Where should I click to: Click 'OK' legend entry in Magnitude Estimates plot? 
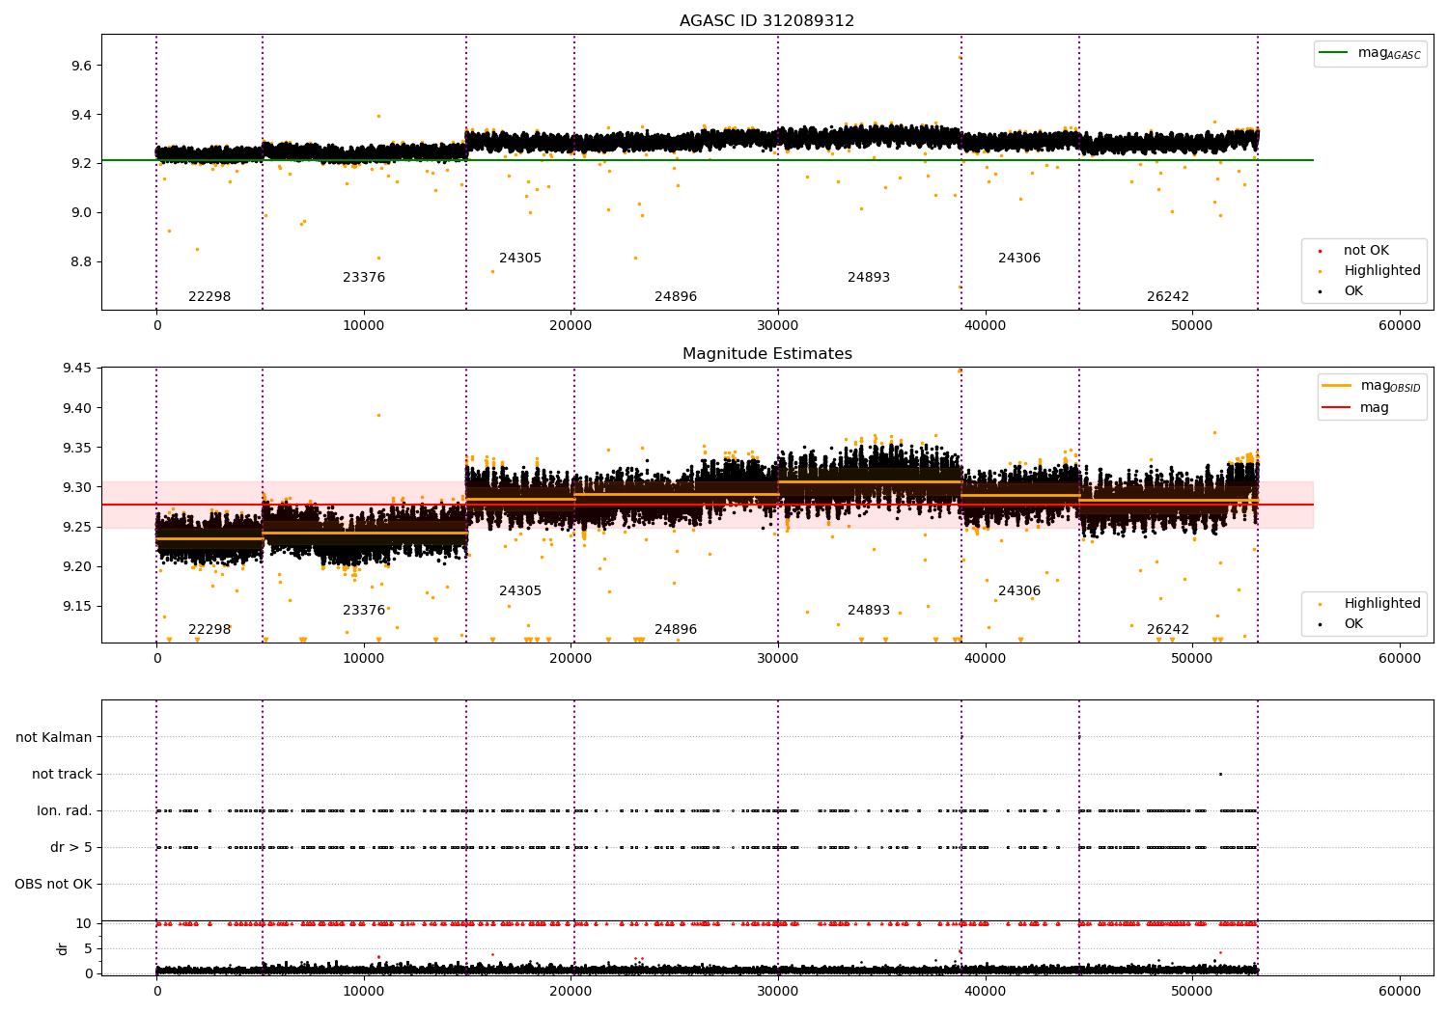click(x=1353, y=624)
